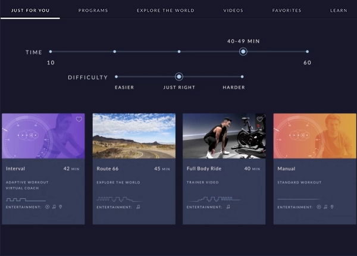357x256 pixels.
Task: Open Full Body Ride trainer video thumbnail
Action: (224, 136)
